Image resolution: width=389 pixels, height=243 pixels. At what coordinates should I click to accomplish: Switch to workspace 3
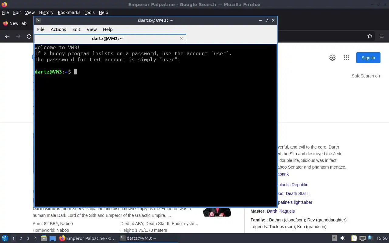click(x=28, y=238)
